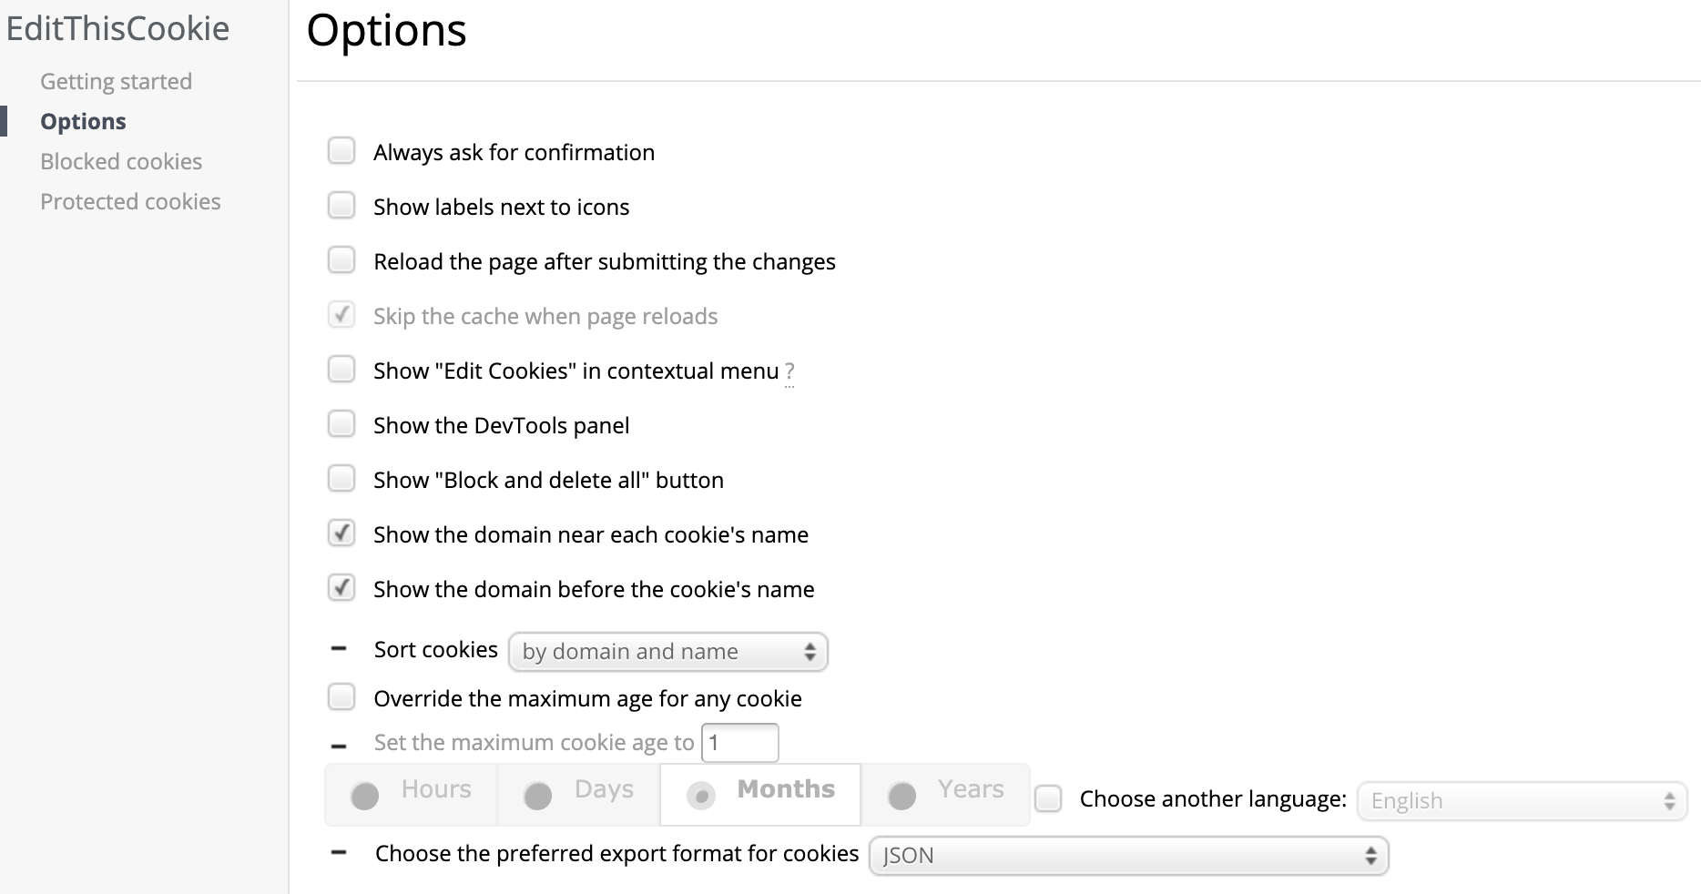This screenshot has width=1701, height=894.
Task: Select the 'Hours' radio button
Action: pyautogui.click(x=364, y=795)
